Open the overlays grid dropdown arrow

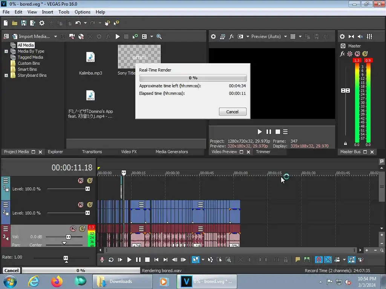coord(300,37)
